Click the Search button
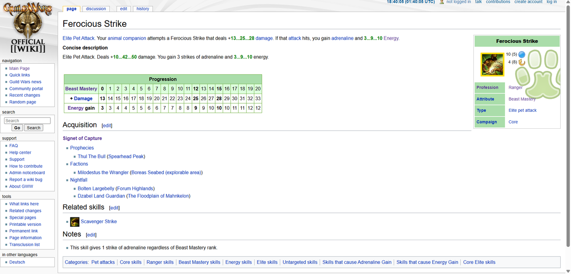571x274 pixels. click(x=33, y=128)
